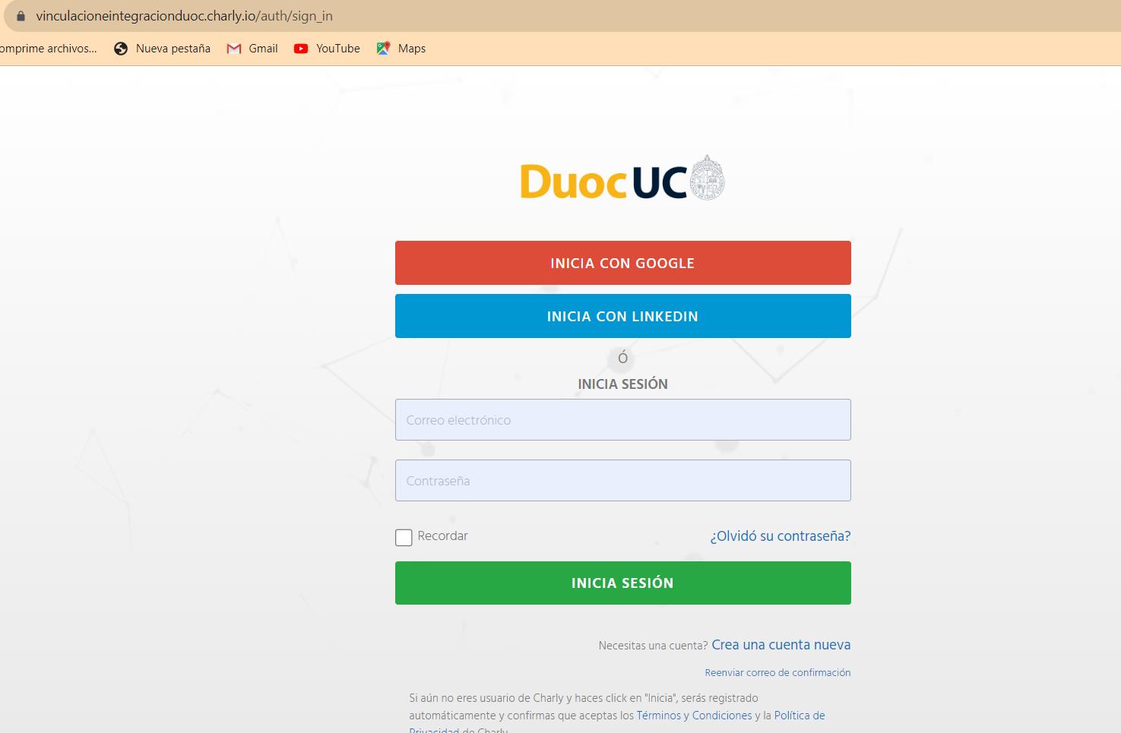Screen dimensions: 1121x733
Task: Click the Duoc UC crest emblem
Action: pyautogui.click(x=707, y=178)
